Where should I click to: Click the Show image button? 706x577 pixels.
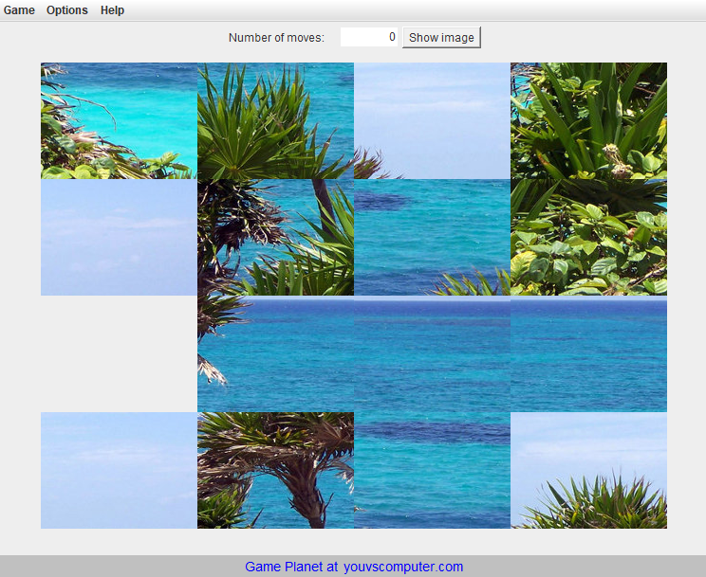pyautogui.click(x=441, y=37)
